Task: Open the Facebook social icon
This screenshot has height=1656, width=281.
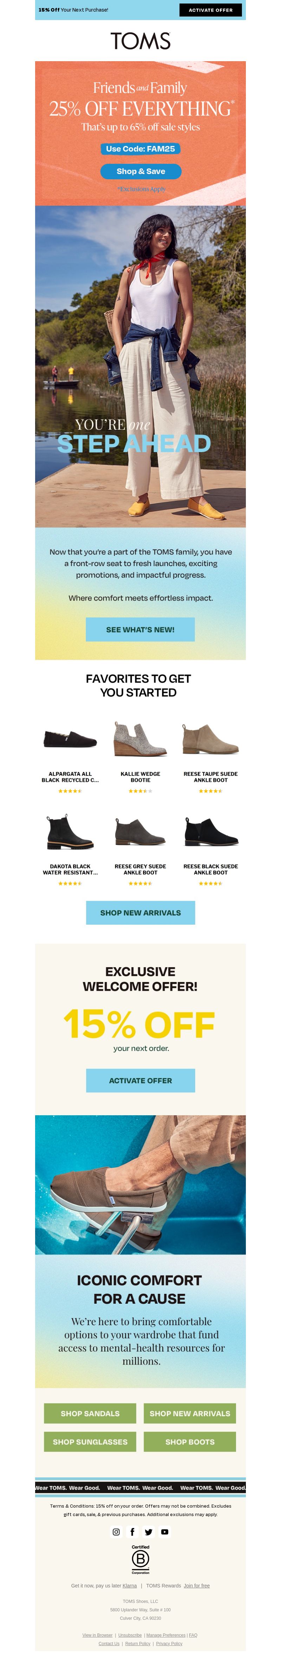Action: [132, 1532]
